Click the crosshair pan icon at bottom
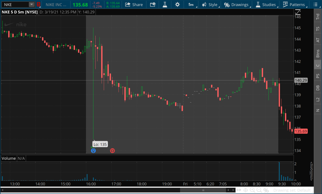Viewport: 322px width, 194px height. [x=246, y=190]
